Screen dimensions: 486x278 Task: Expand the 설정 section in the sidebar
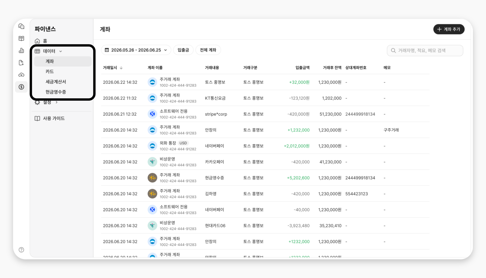[47, 102]
